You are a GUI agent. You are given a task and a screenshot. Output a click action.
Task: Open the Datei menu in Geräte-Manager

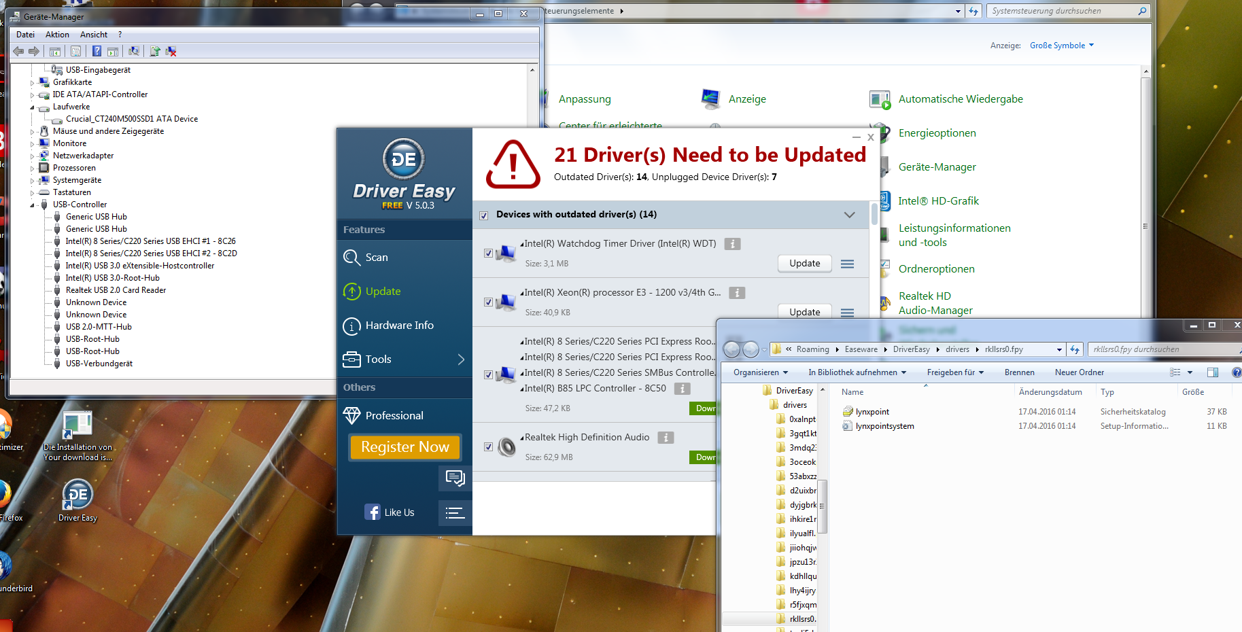(25, 35)
